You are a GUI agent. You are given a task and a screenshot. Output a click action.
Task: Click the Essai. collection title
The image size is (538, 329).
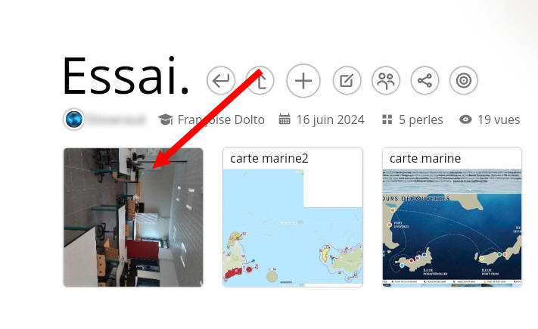click(126, 76)
